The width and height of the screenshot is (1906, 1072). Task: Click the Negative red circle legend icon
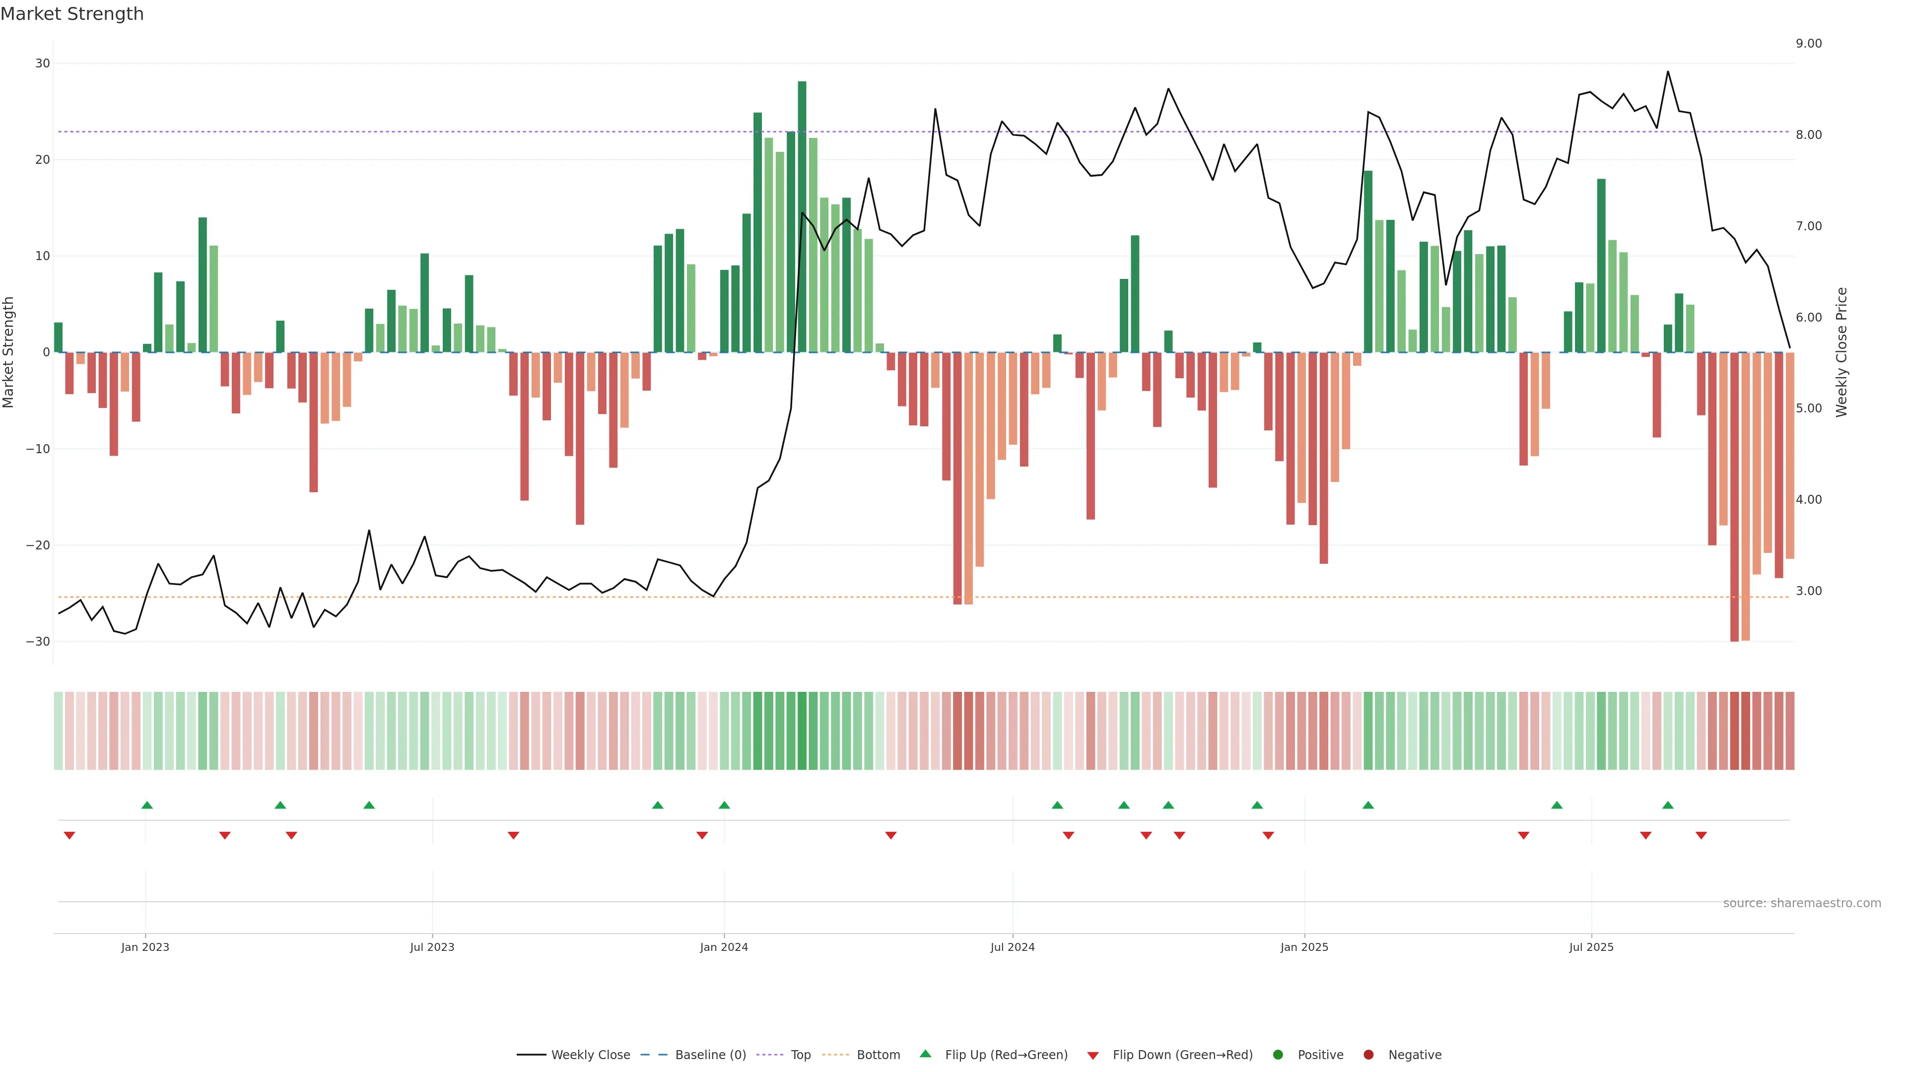click(1368, 1055)
